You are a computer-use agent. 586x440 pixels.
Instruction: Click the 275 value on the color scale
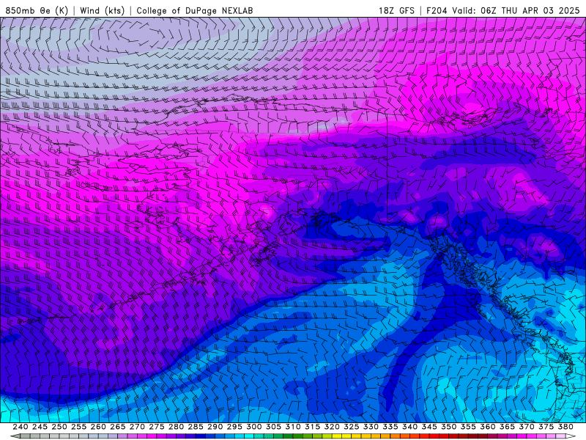coord(157,427)
